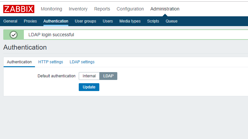Select Internal default authentication

coord(89,76)
